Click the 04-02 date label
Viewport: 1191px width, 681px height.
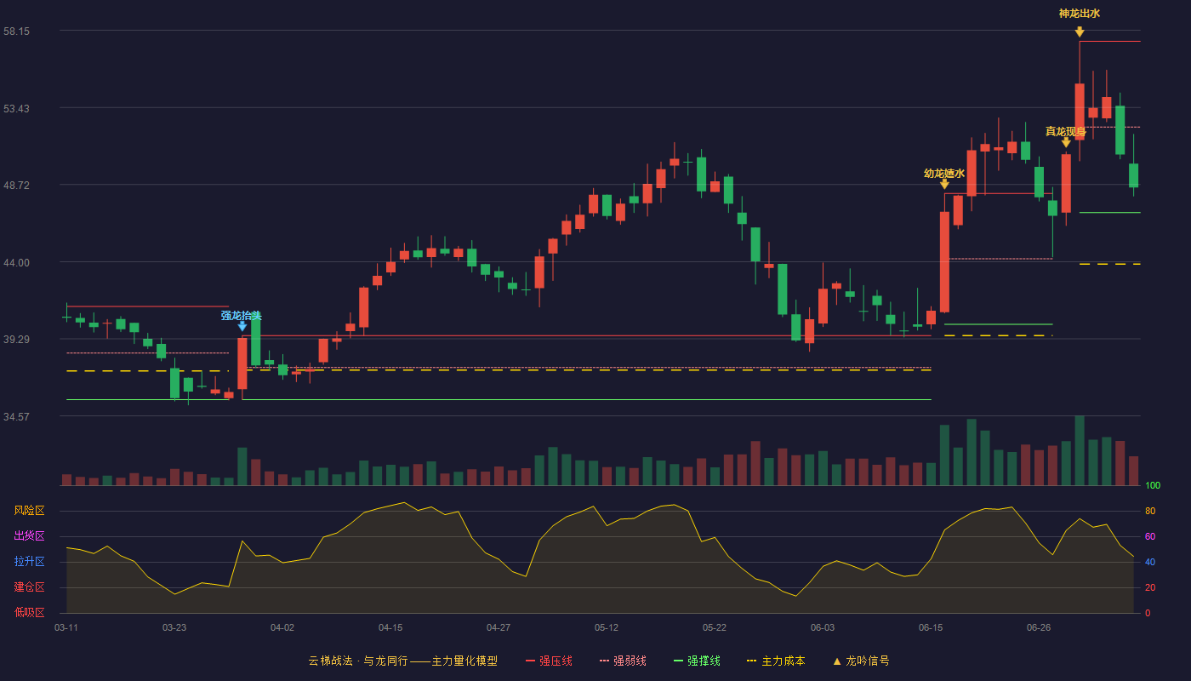coord(282,627)
